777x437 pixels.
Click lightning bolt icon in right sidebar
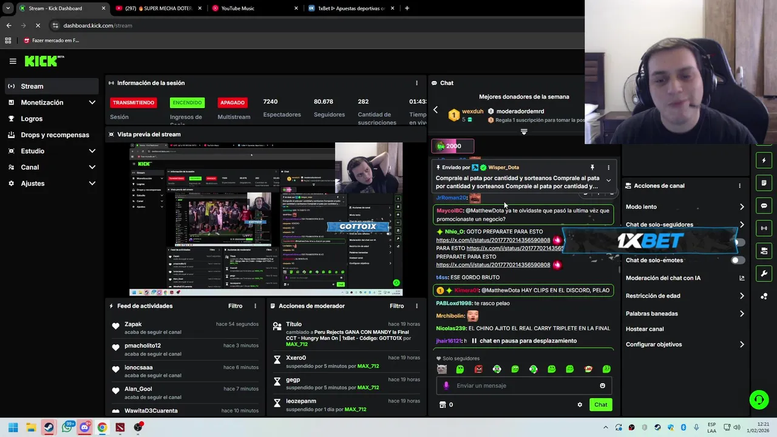[764, 160]
